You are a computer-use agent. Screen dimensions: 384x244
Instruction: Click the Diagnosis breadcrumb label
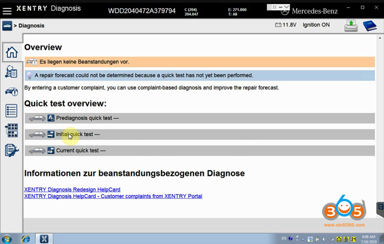(31, 26)
